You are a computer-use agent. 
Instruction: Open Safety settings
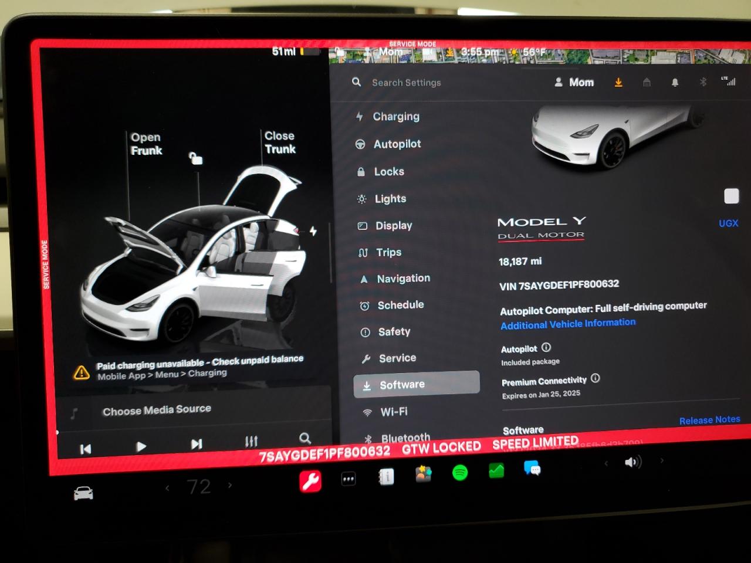[x=394, y=332]
